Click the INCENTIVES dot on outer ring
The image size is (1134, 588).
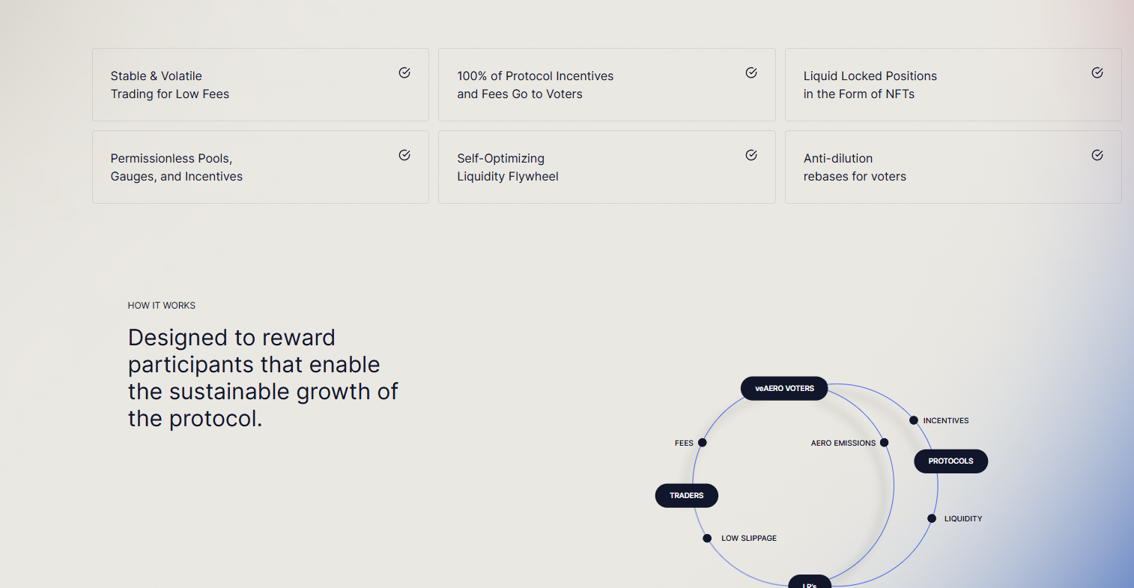coord(914,420)
